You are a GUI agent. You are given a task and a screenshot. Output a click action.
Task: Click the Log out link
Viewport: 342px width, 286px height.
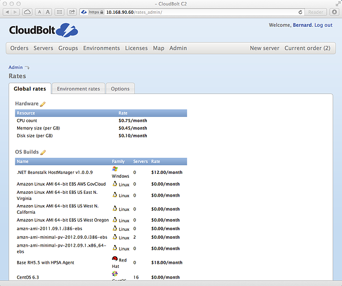point(323,25)
